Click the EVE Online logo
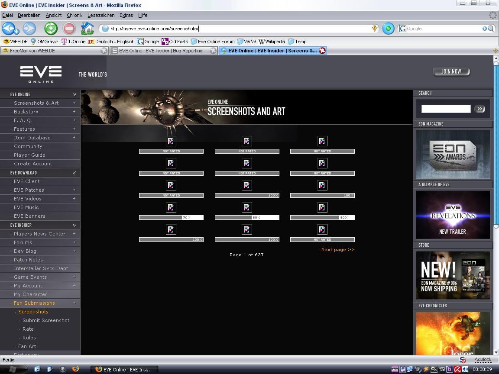499x374 pixels. (x=41, y=74)
